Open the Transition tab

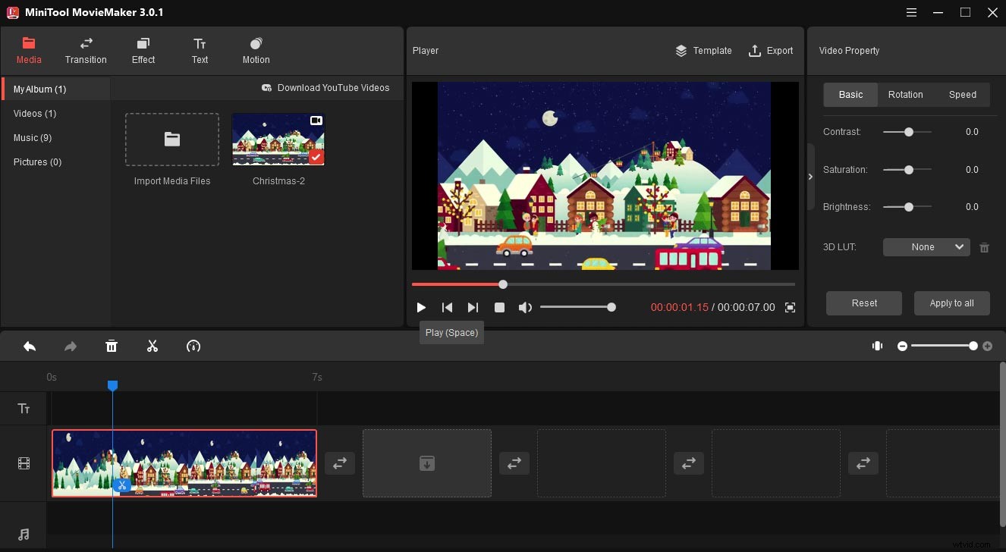86,51
